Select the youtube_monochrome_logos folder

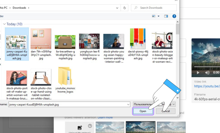point(65,80)
